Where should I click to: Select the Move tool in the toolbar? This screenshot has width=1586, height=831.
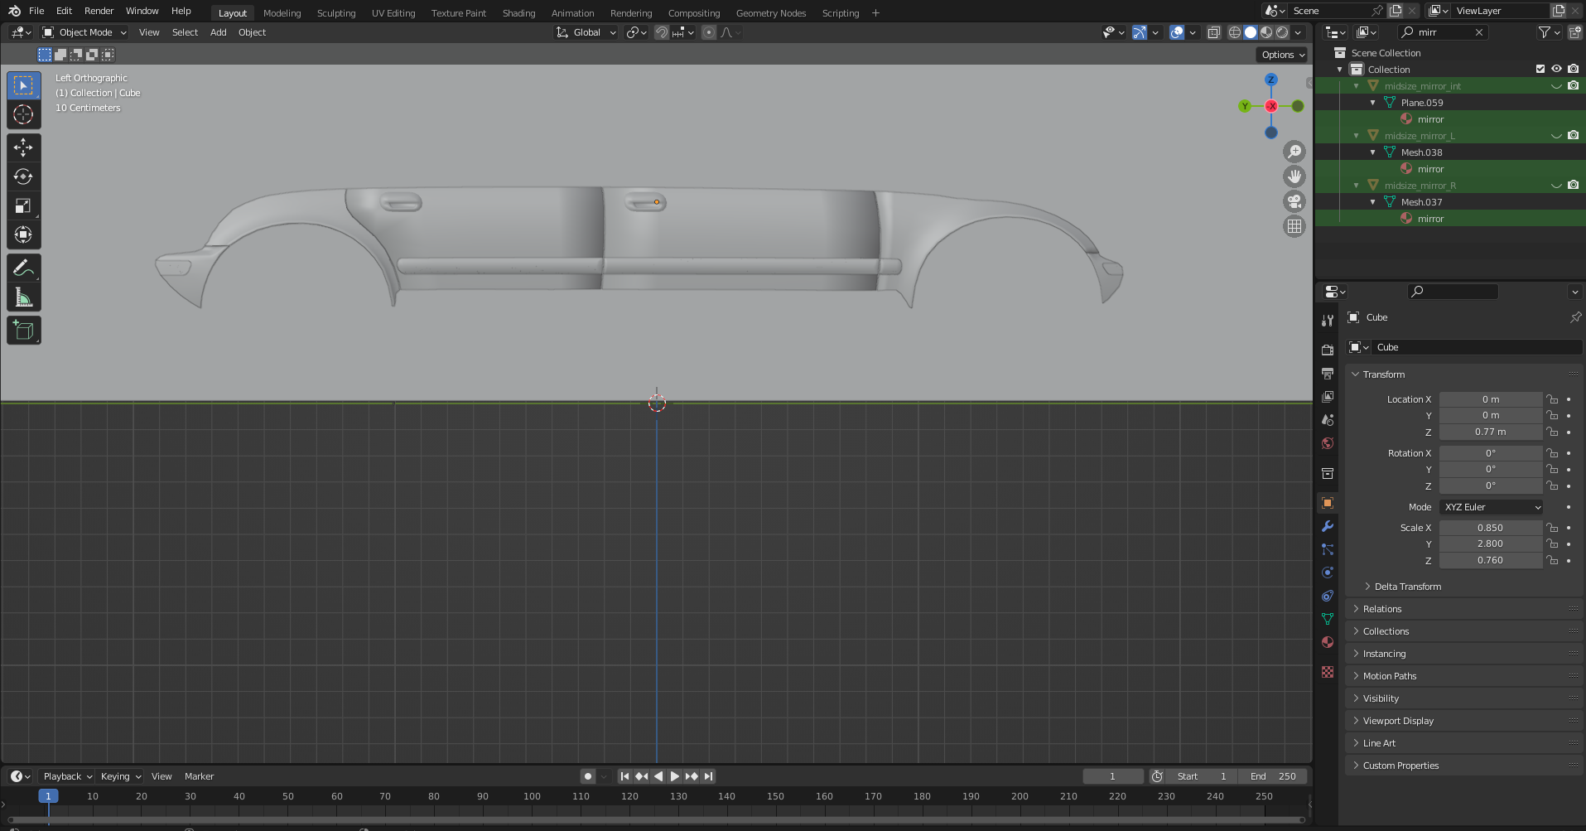pos(23,147)
